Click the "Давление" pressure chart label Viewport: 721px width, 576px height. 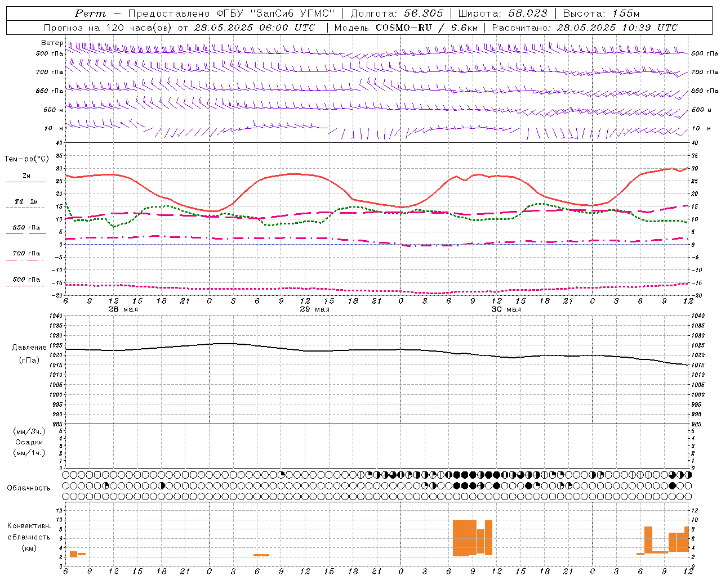29,348
